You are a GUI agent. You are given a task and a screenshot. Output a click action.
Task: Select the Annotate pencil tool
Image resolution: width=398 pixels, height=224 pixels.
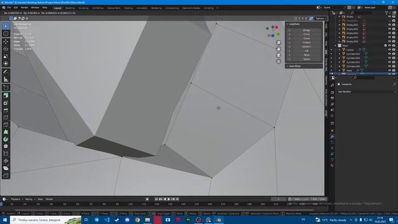tap(6, 72)
